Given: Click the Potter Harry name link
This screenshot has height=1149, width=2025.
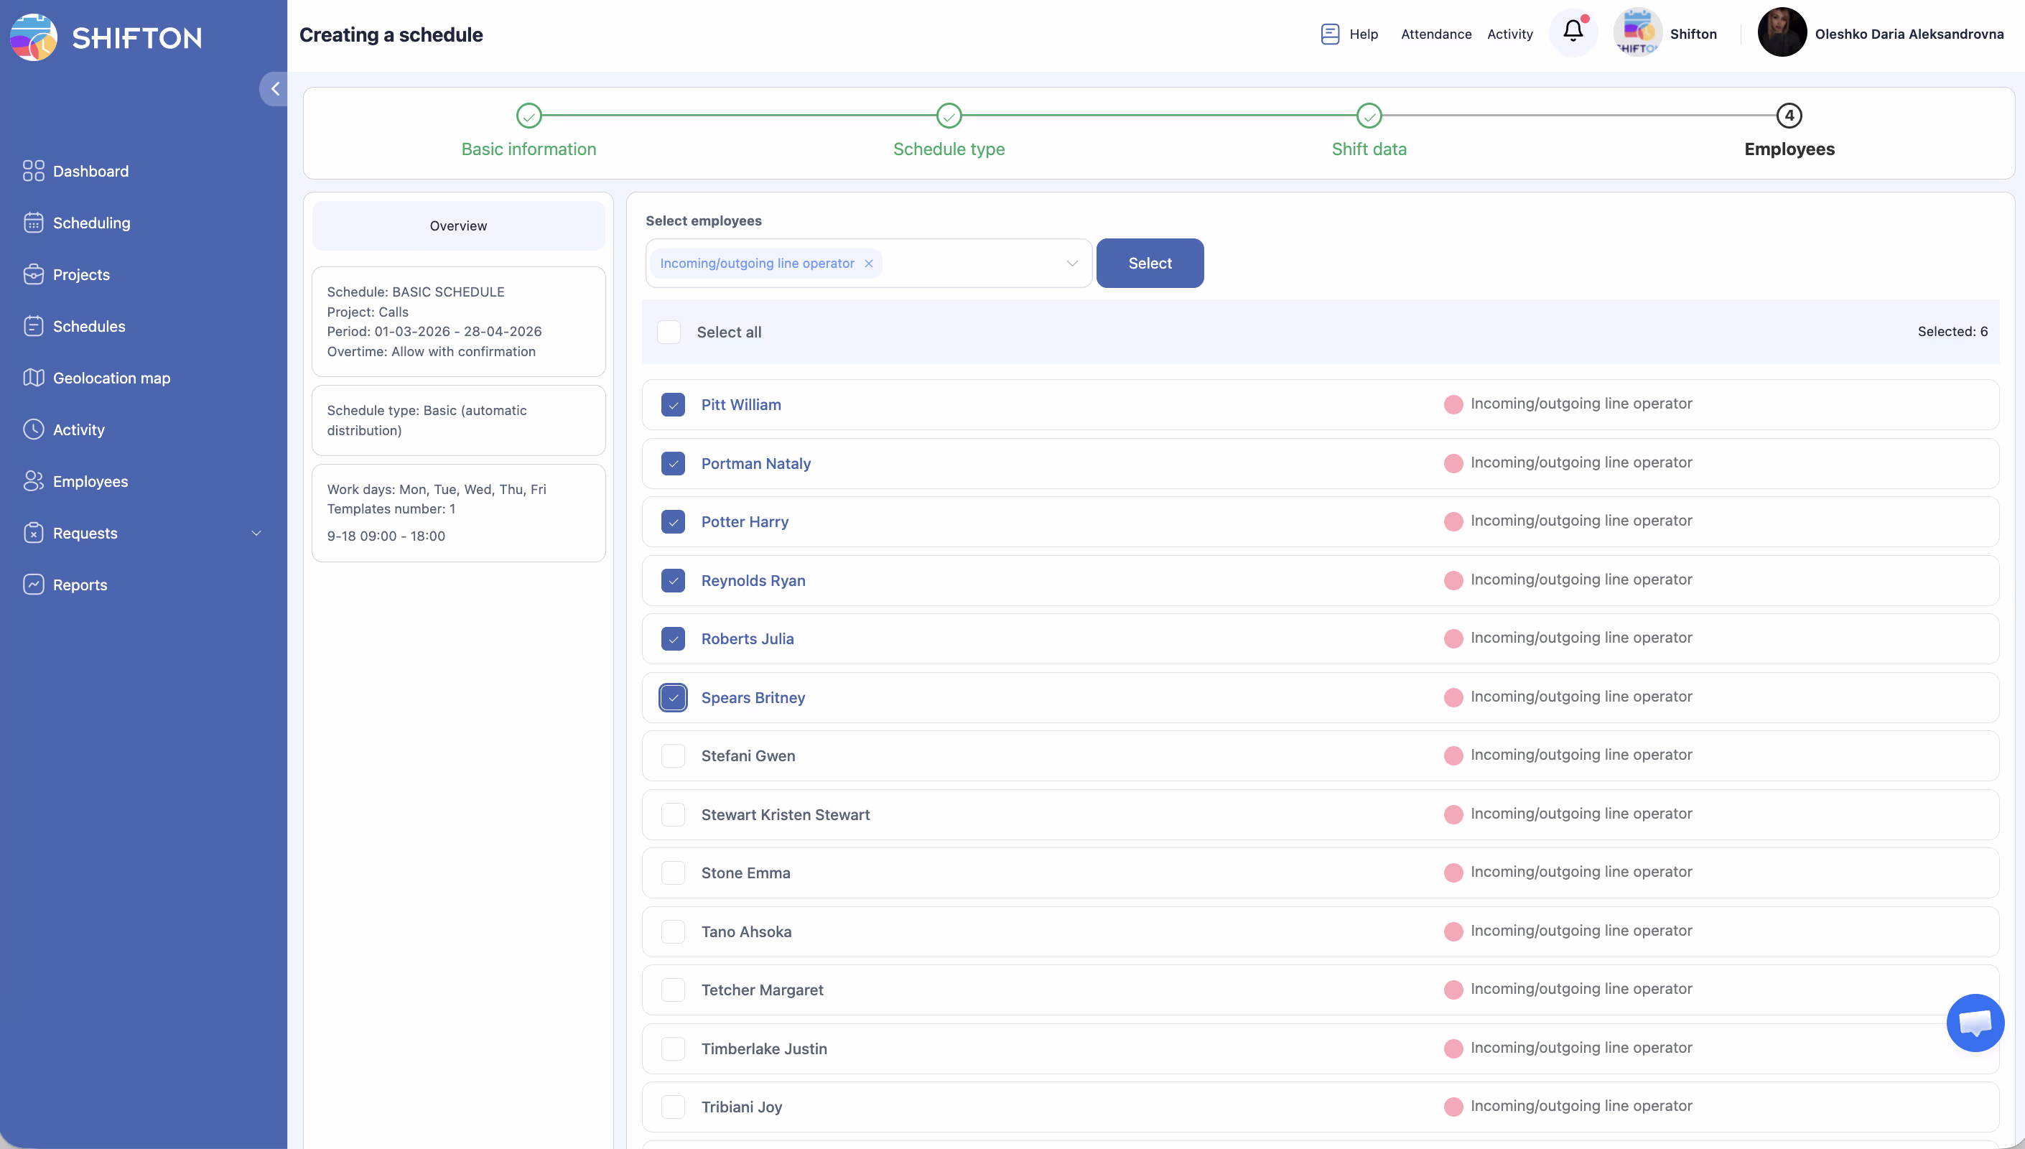Looking at the screenshot, I should pyautogui.click(x=744, y=521).
